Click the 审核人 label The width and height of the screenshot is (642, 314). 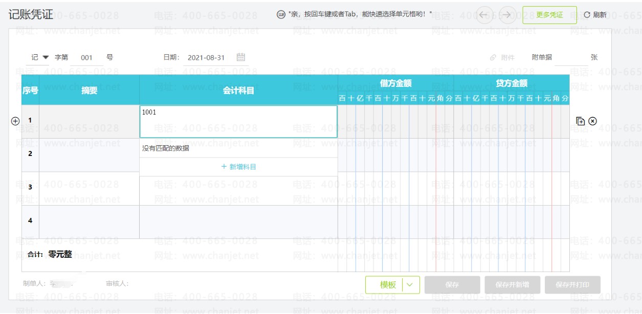(117, 283)
